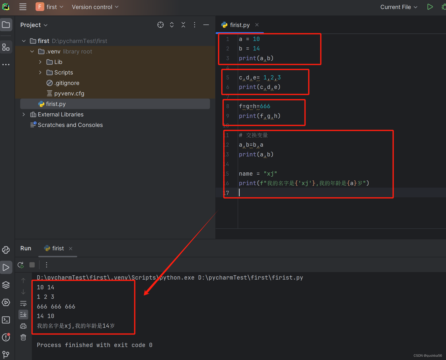Close the firist run tab
This screenshot has width=446, height=360.
71,249
